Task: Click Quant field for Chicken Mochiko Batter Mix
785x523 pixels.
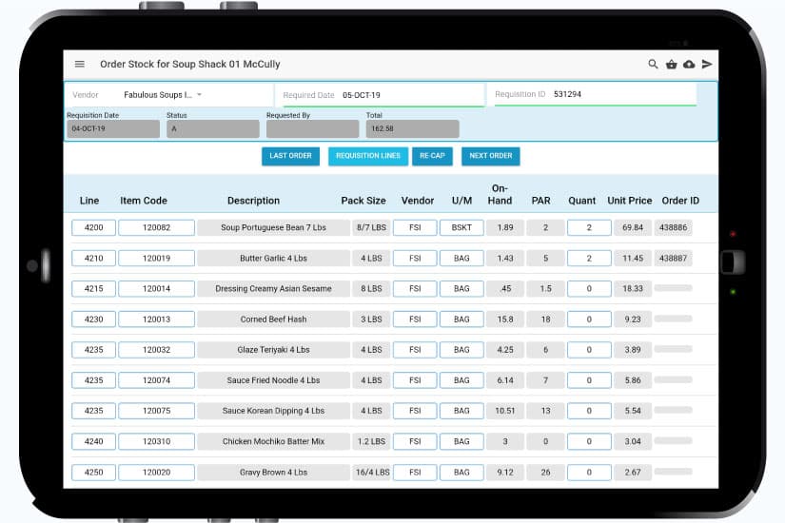Action: tap(589, 442)
